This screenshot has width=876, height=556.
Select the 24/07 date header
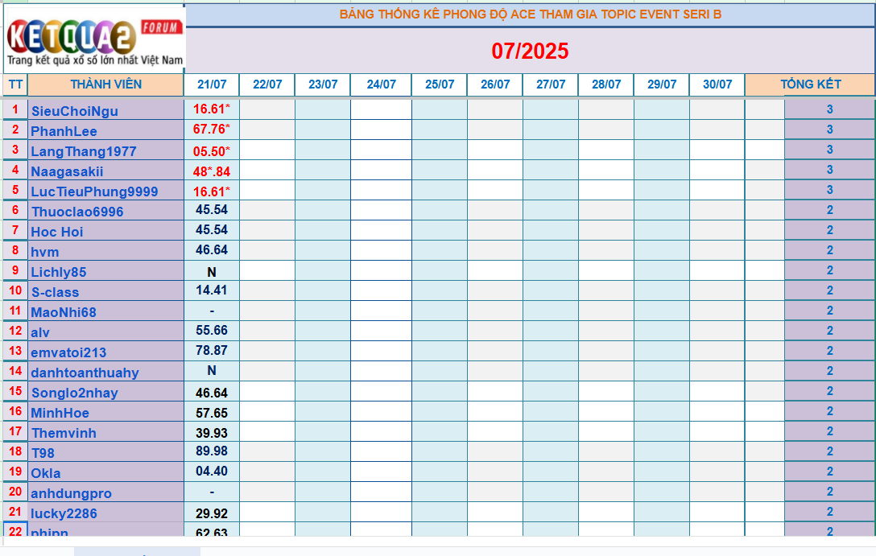point(381,84)
